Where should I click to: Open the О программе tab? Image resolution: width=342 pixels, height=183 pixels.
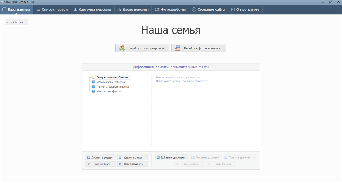(x=245, y=9)
